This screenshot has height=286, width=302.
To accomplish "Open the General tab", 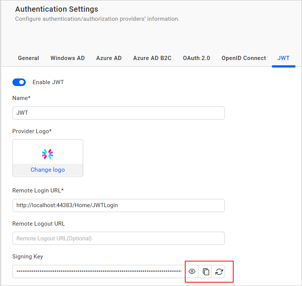I will [x=28, y=58].
